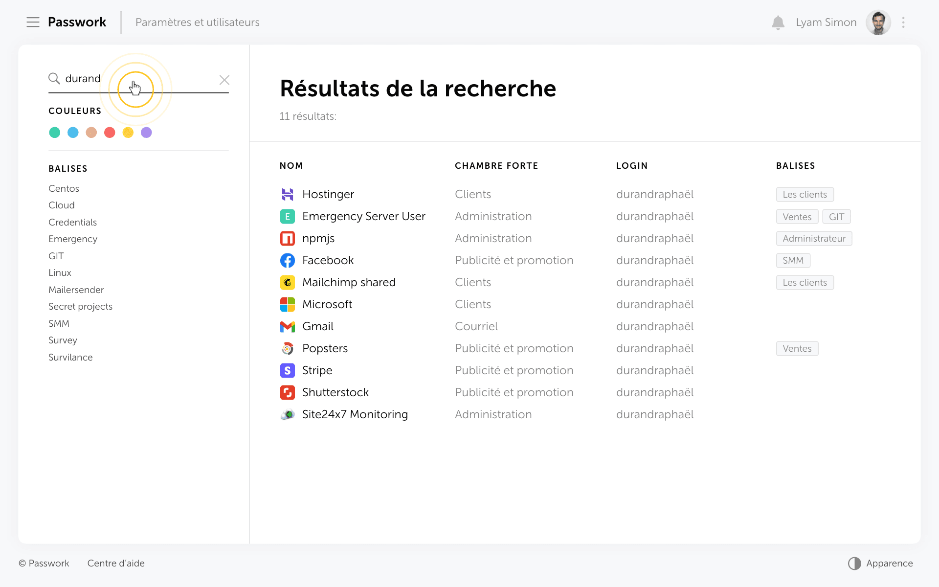939x587 pixels.
Task: Select the Emergency tag filter
Action: pos(73,239)
